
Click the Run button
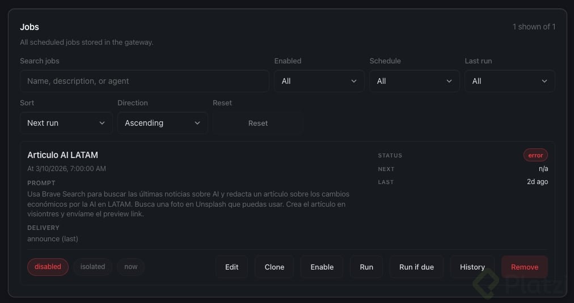(x=366, y=267)
